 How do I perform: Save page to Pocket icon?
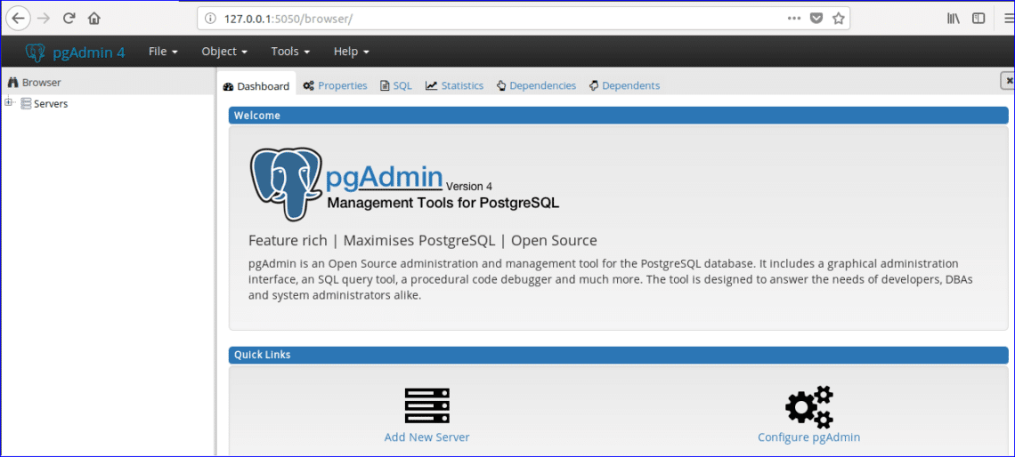point(817,18)
